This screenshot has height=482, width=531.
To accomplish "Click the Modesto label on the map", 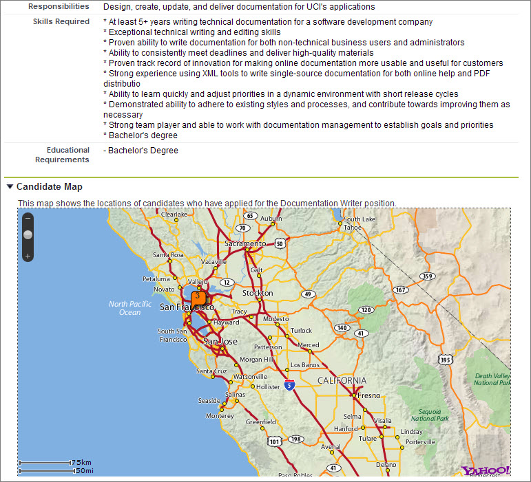I will tap(276, 319).
